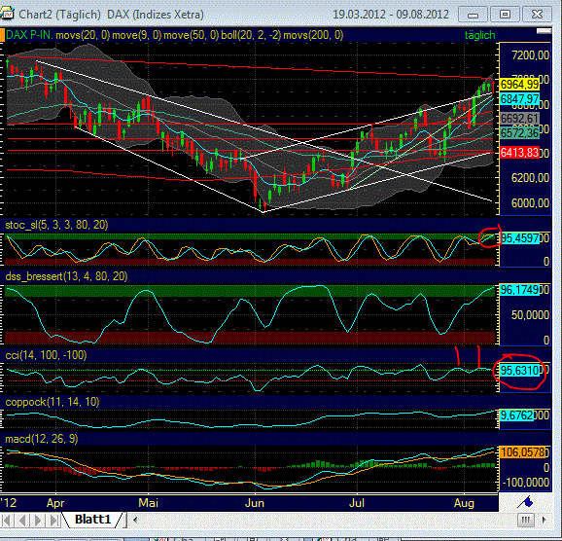Click the Jul label on time axis

pos(357,503)
